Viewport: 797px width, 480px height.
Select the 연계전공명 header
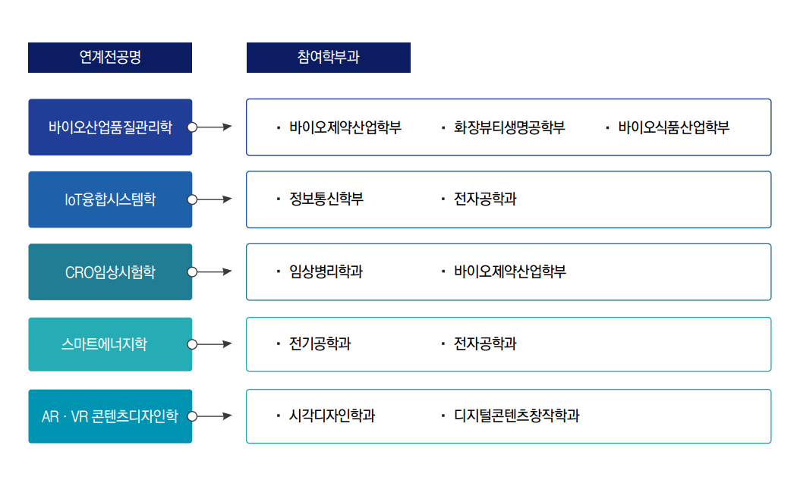[110, 58]
